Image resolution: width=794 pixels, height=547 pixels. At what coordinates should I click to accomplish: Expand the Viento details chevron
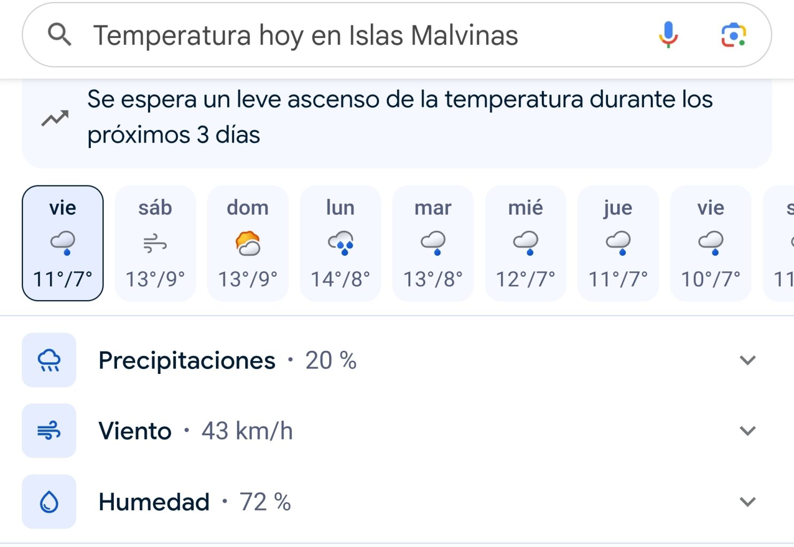[748, 431]
